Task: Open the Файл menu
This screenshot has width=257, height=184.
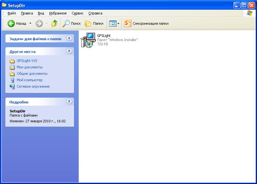Action: (12, 13)
